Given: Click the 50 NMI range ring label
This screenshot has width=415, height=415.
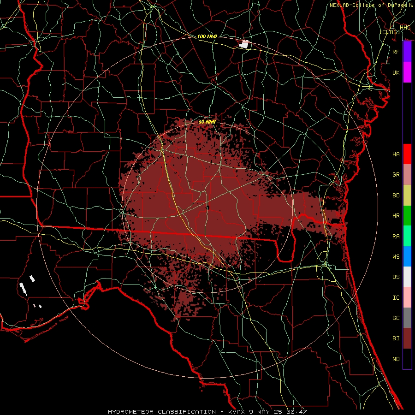Looking at the screenshot, I should (207, 122).
